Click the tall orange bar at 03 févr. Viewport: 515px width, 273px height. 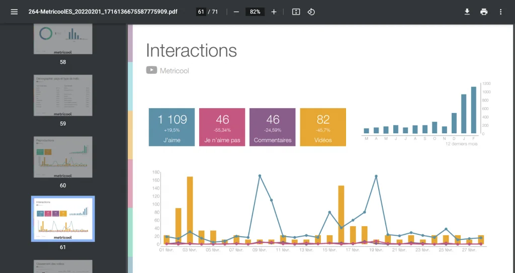190,210
